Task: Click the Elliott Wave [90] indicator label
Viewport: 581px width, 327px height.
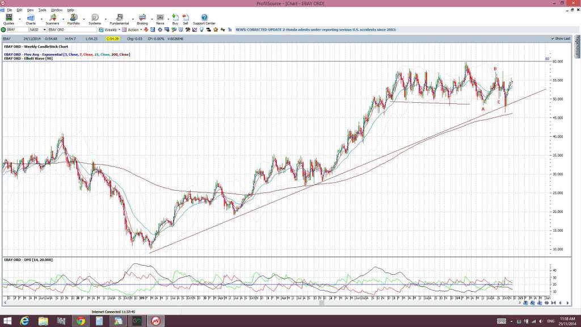Action: [x=28, y=58]
